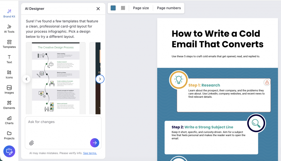Open the AI Tools panel
Screen dimensions: 281x161
[9, 29]
